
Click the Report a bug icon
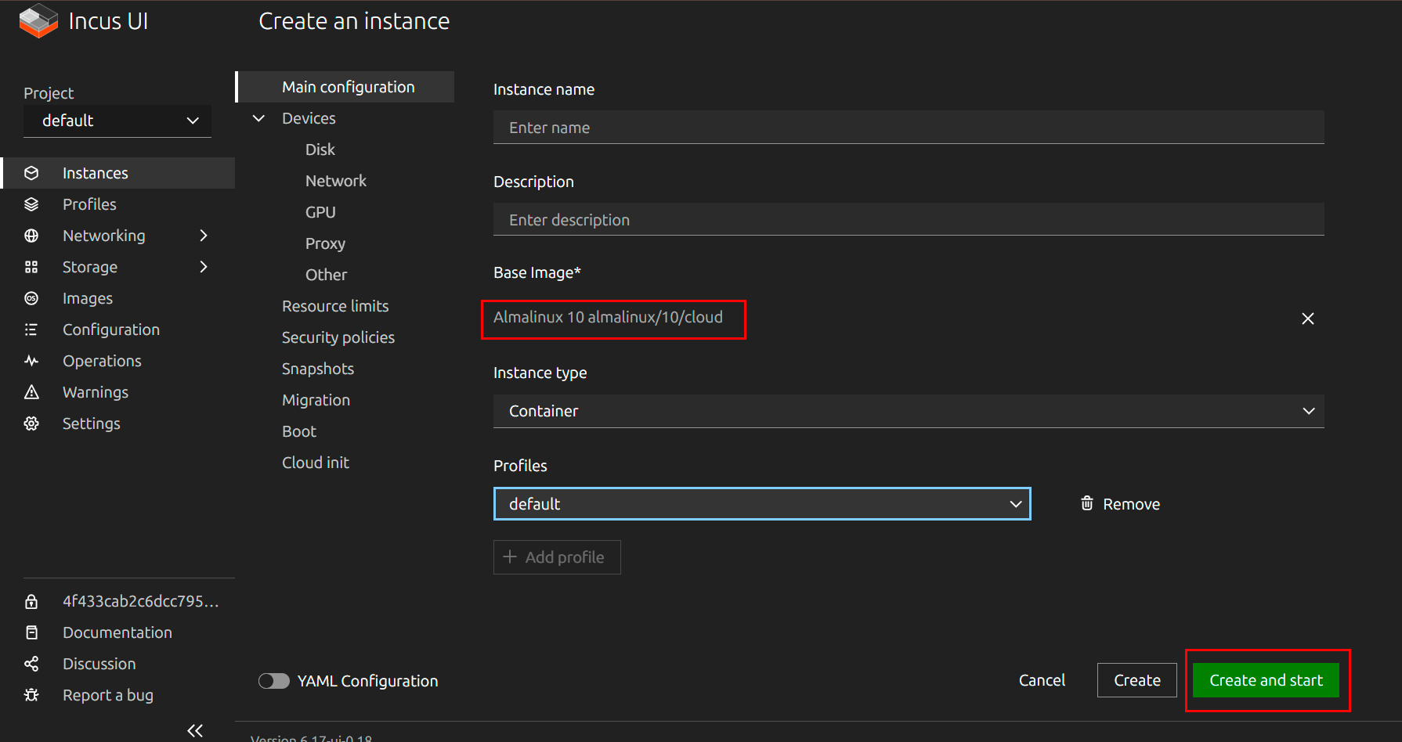pyautogui.click(x=31, y=695)
